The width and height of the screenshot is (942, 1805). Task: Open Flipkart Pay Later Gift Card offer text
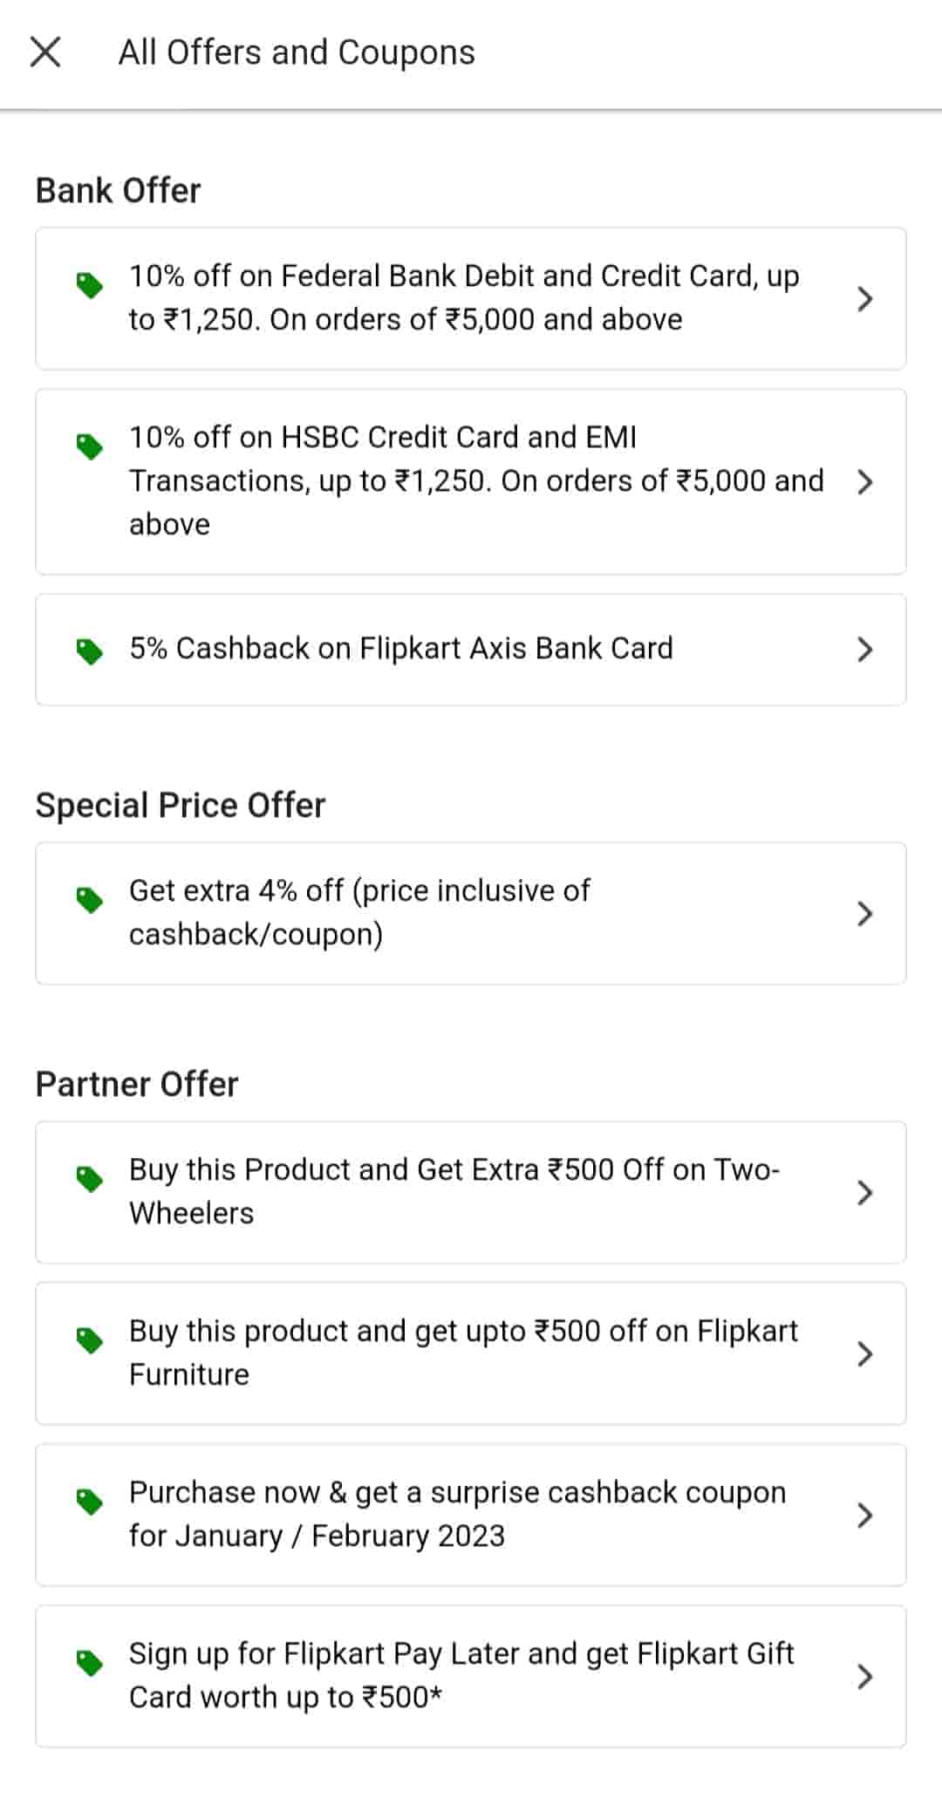click(x=461, y=1675)
